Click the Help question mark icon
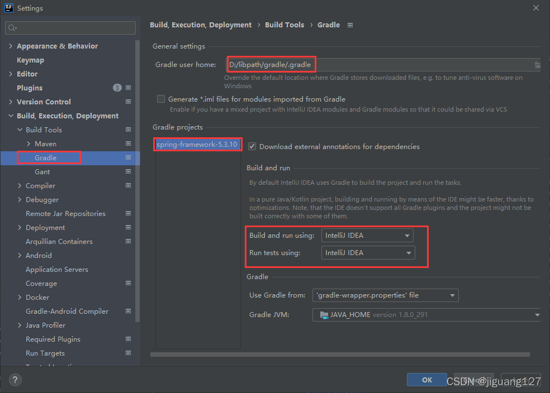The image size is (550, 393). point(15,380)
